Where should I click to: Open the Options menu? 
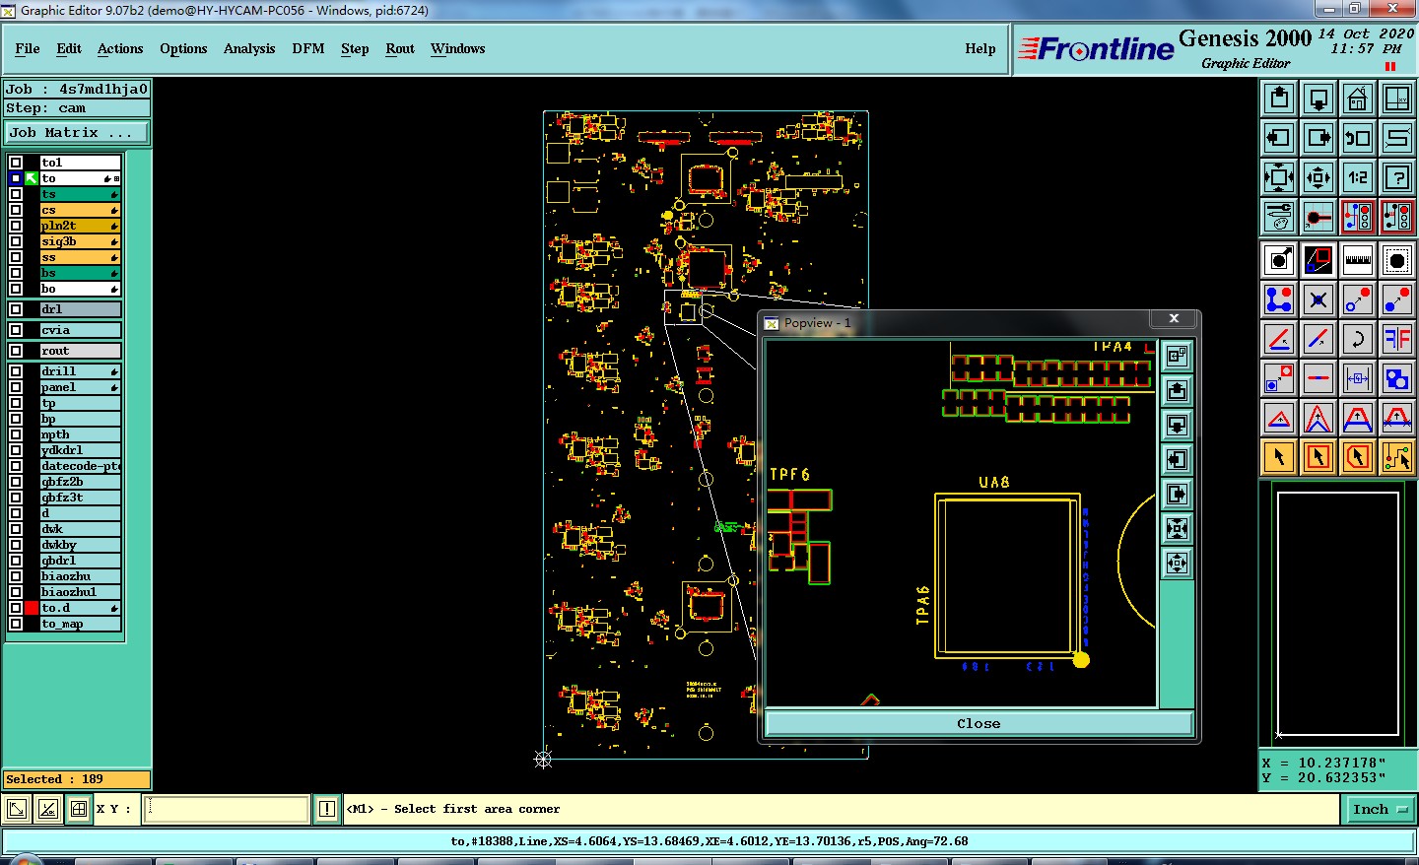[x=183, y=49]
